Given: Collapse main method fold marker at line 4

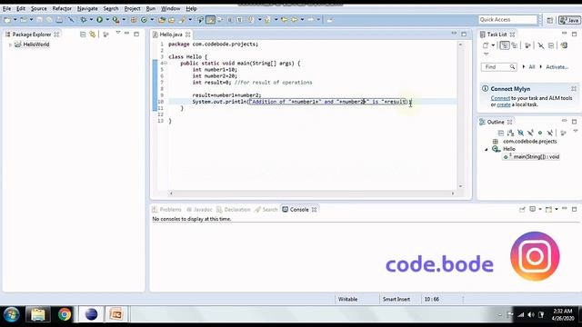Looking at the screenshot, I should point(166,64).
